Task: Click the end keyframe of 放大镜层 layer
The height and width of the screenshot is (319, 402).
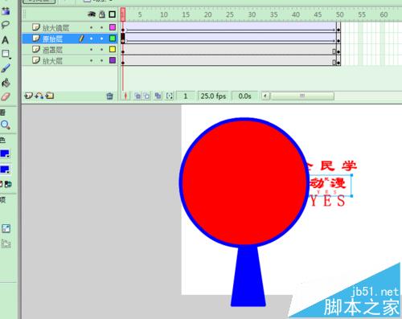Action: [338, 27]
